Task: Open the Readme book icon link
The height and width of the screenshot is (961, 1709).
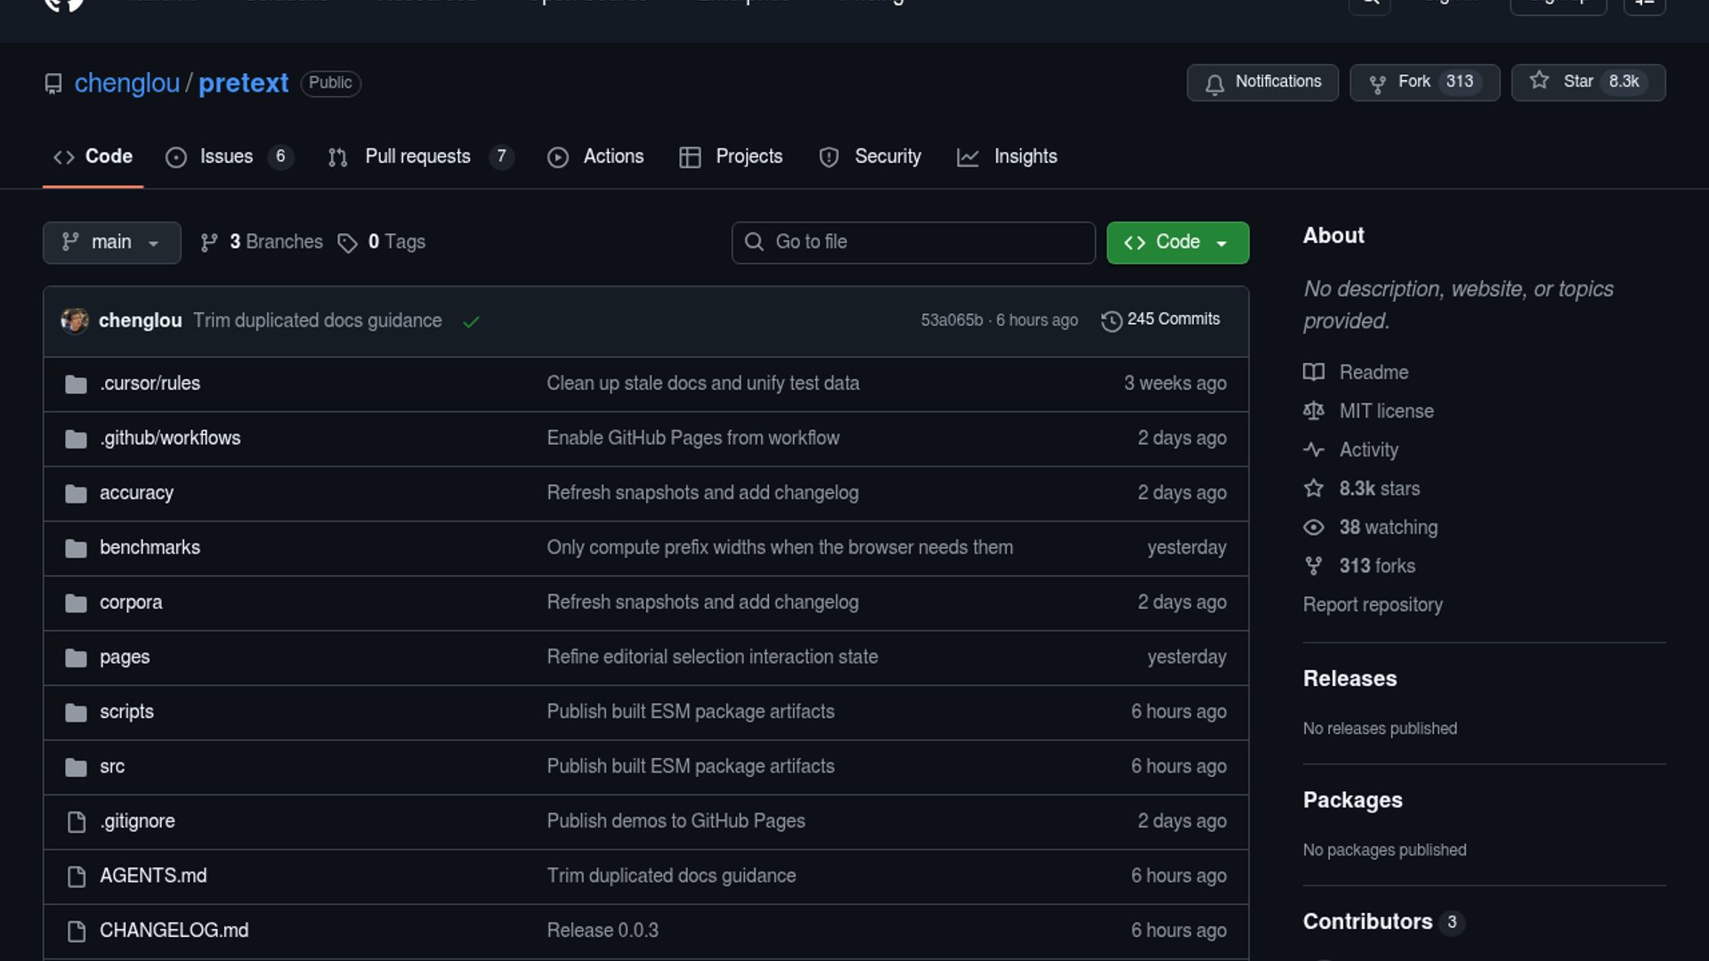Action: click(1313, 372)
